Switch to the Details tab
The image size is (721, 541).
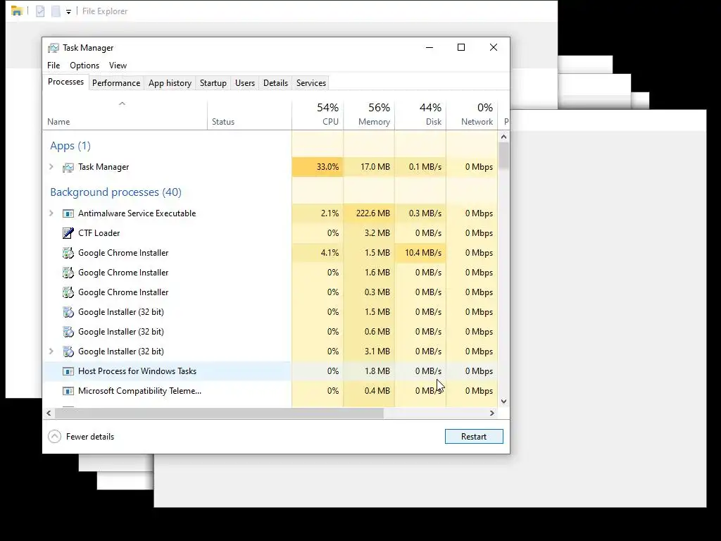[275, 83]
